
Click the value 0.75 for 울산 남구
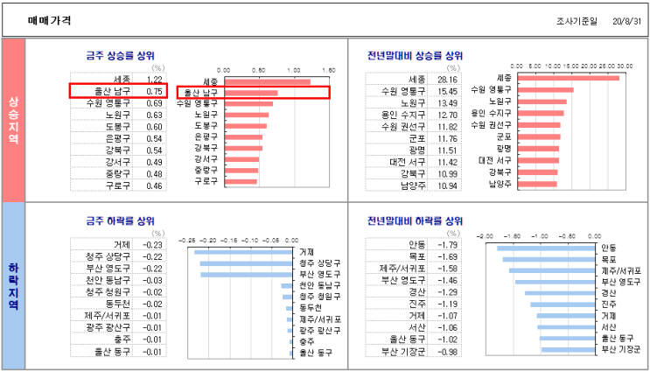[154, 91]
